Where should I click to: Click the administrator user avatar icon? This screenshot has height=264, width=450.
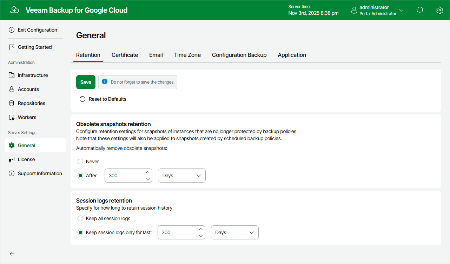[x=354, y=11]
